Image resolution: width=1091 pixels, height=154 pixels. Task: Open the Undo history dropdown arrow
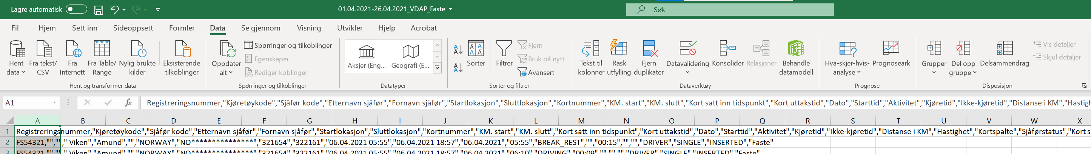(124, 9)
